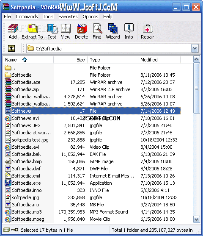
Task: Go up one folder level button
Action: point(11,48)
